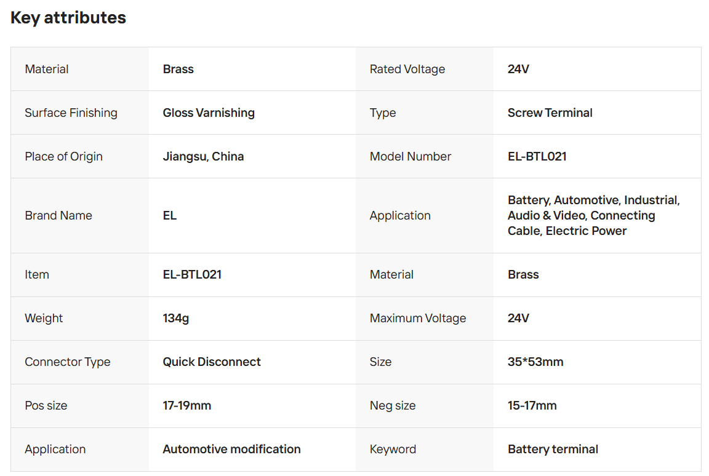Select the 35*53mm size value
Screen dimensions: 709x476
pyautogui.click(x=535, y=362)
